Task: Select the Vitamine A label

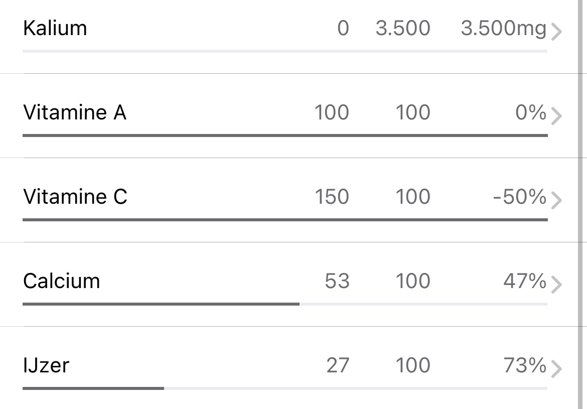Action: point(75,112)
